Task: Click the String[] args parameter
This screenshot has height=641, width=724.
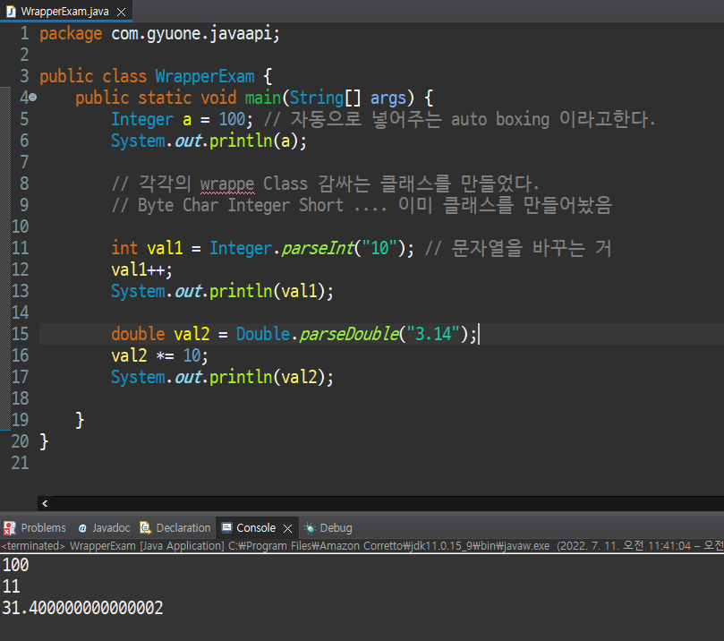Action: [x=348, y=98]
